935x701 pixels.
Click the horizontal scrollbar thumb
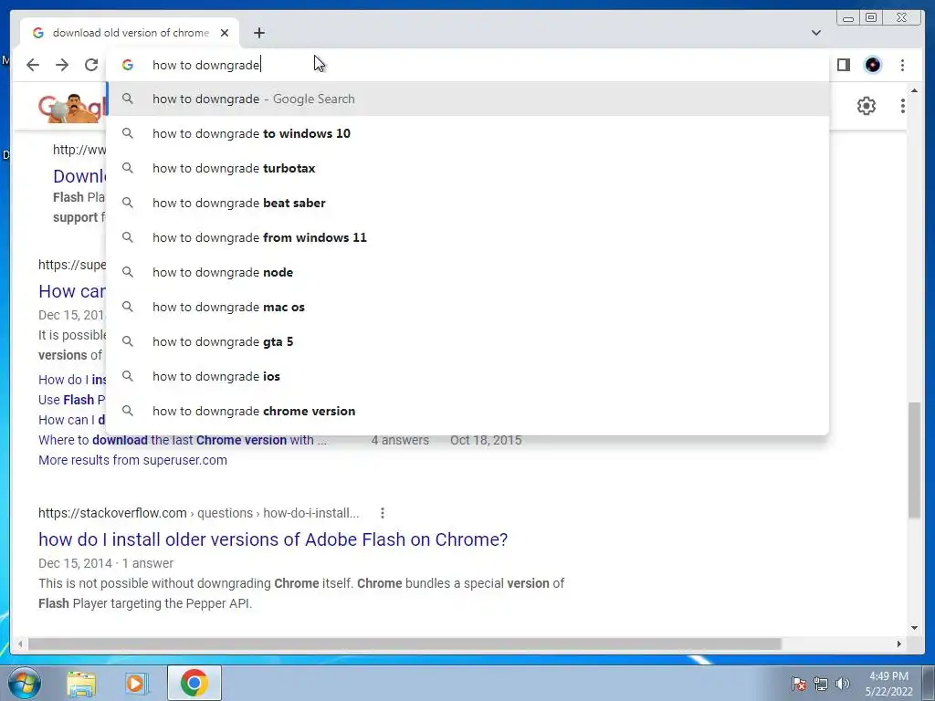[x=404, y=643]
